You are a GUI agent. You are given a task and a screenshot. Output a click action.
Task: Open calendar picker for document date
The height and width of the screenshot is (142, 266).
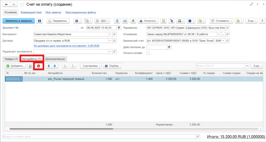tap(119, 28)
